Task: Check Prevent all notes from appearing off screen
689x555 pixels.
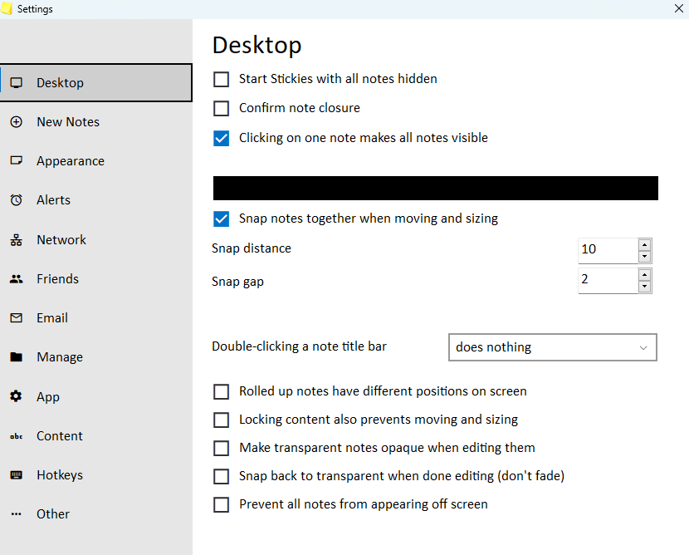Action: click(x=222, y=504)
